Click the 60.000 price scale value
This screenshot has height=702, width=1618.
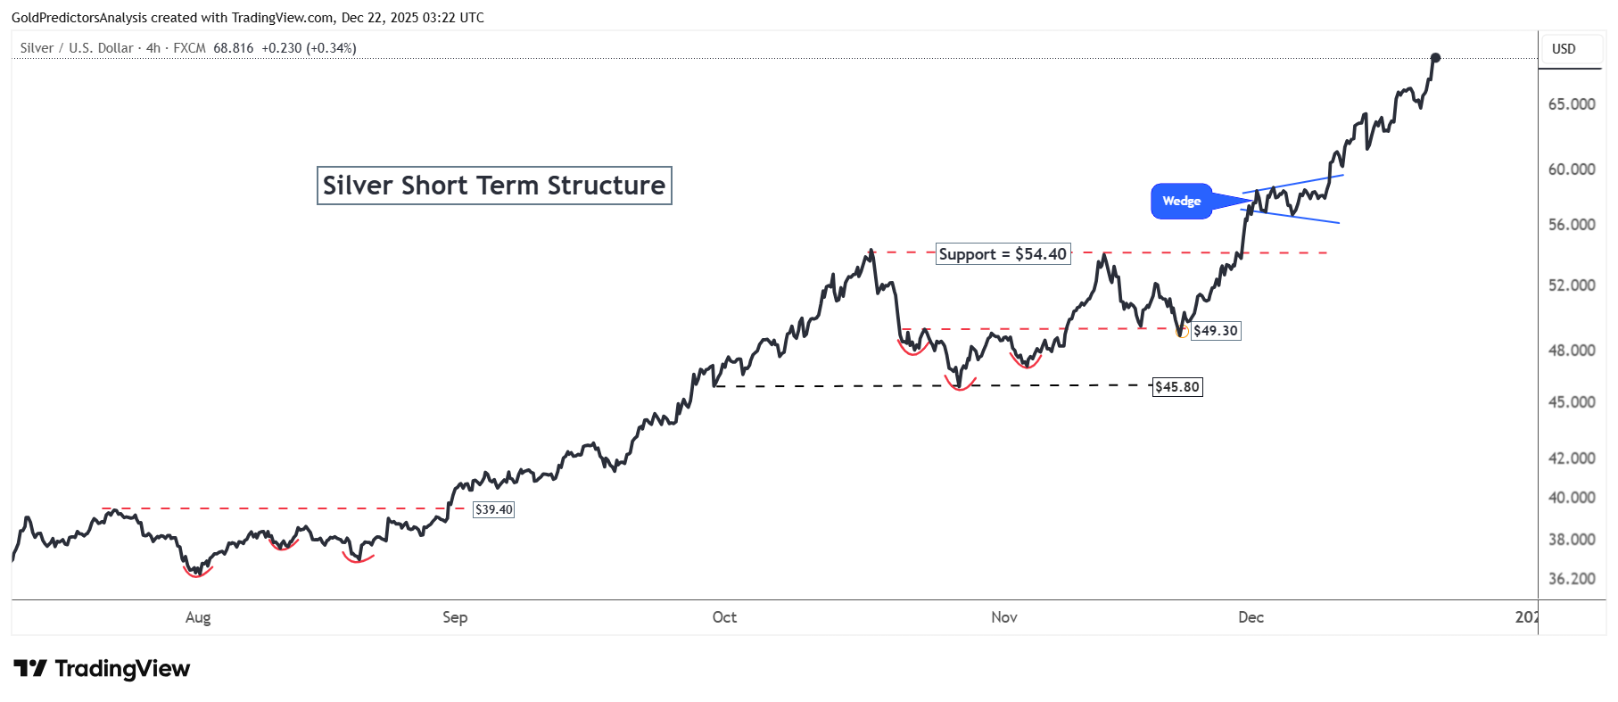[x=1572, y=169]
